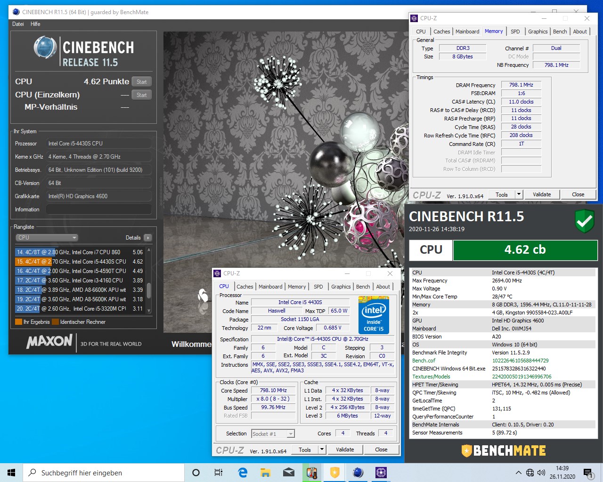Select BenchMate shield icon on taskbar
This screenshot has height=482, width=603.
[334, 473]
